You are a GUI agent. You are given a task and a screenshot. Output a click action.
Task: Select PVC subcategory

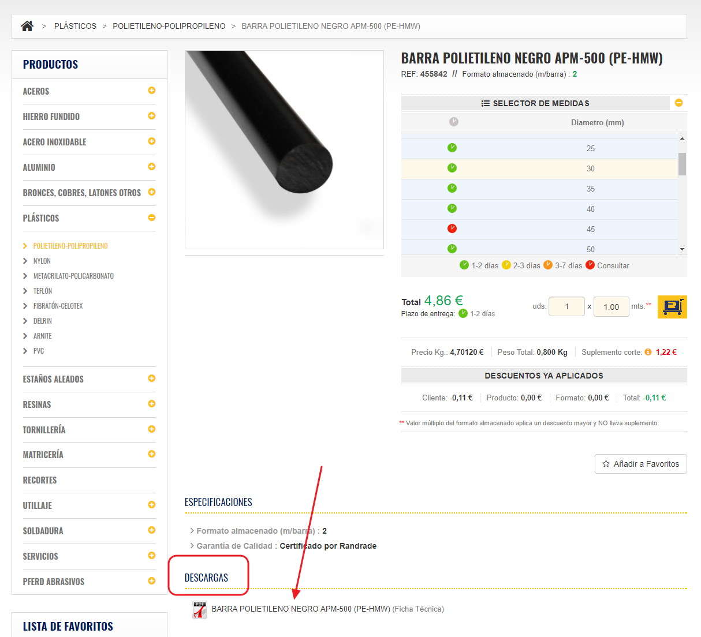(x=39, y=351)
